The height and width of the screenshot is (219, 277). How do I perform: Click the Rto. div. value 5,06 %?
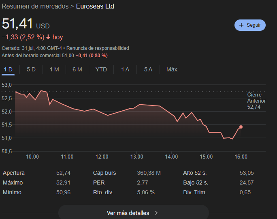(146, 192)
